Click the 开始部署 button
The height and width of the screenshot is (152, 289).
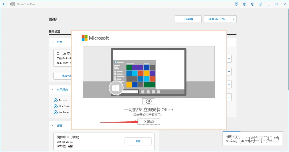(x=188, y=19)
